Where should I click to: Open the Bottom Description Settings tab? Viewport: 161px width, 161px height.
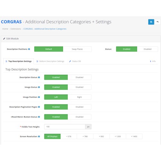[50, 61]
